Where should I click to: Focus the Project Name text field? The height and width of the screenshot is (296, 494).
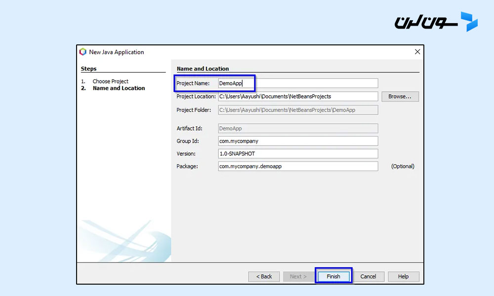[298, 83]
